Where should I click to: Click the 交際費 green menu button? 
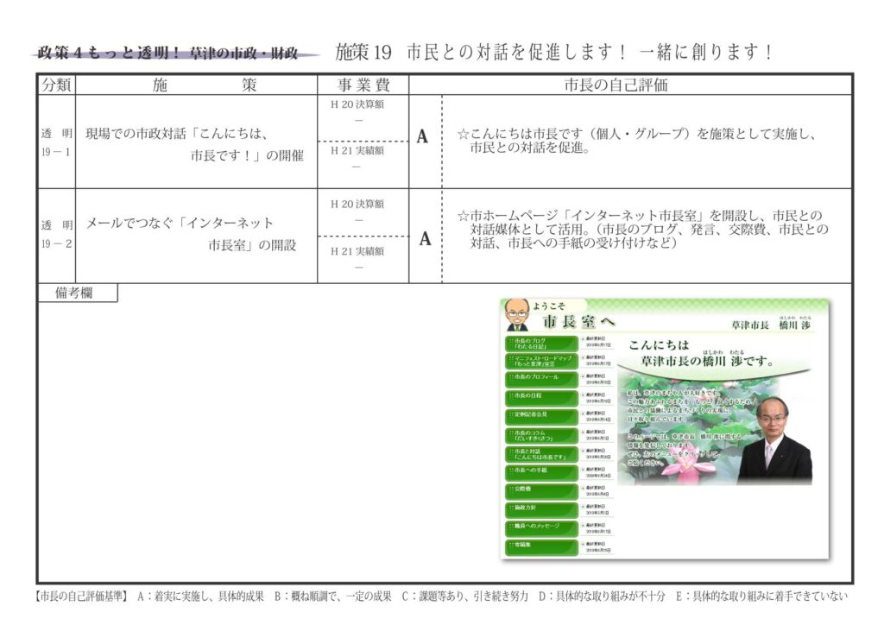pyautogui.click(x=541, y=491)
